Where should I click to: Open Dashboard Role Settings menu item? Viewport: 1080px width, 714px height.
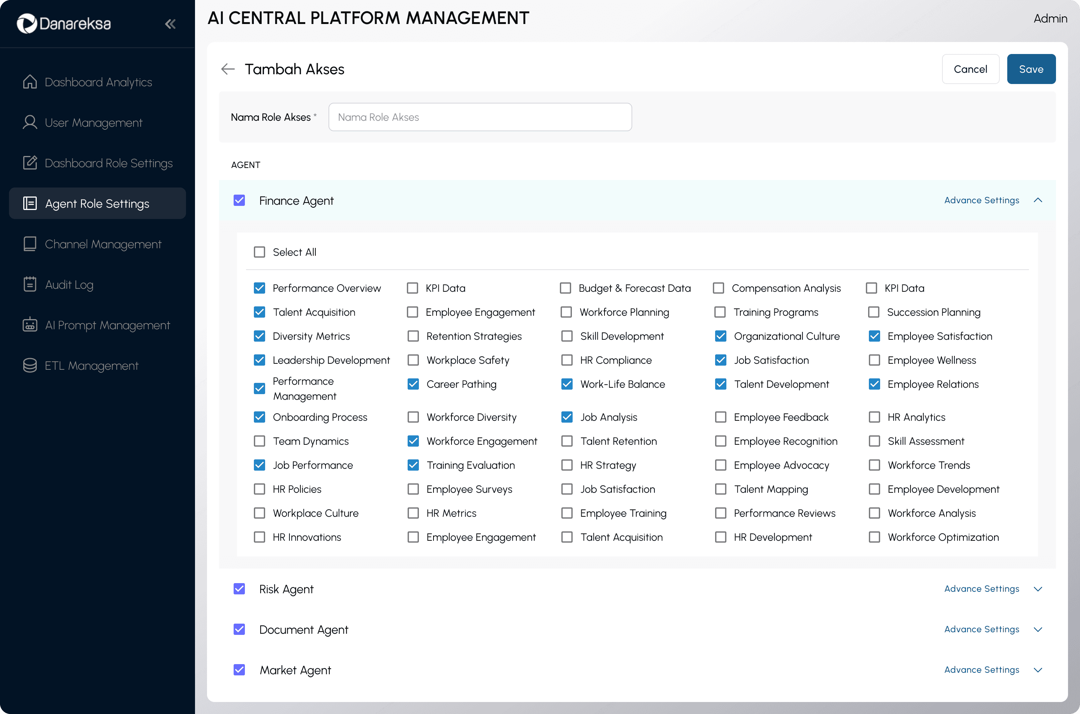click(97, 163)
